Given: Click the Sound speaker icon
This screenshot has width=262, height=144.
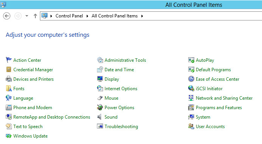Looking at the screenshot, I should point(99,117).
